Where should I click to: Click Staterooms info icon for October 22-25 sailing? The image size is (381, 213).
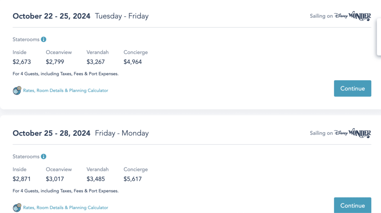[x=44, y=39]
